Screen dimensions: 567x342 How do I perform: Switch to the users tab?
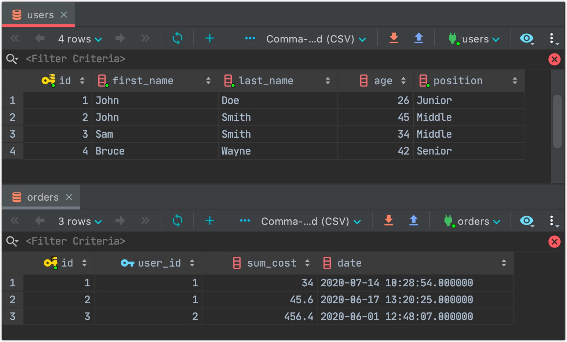tap(39, 15)
